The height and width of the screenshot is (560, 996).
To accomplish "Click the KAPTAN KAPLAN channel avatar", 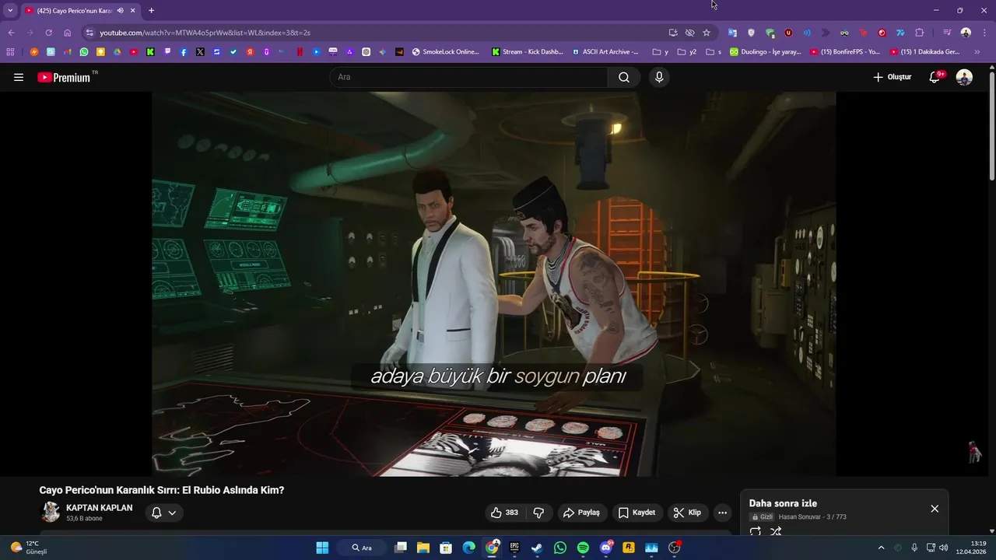I will pos(51,512).
